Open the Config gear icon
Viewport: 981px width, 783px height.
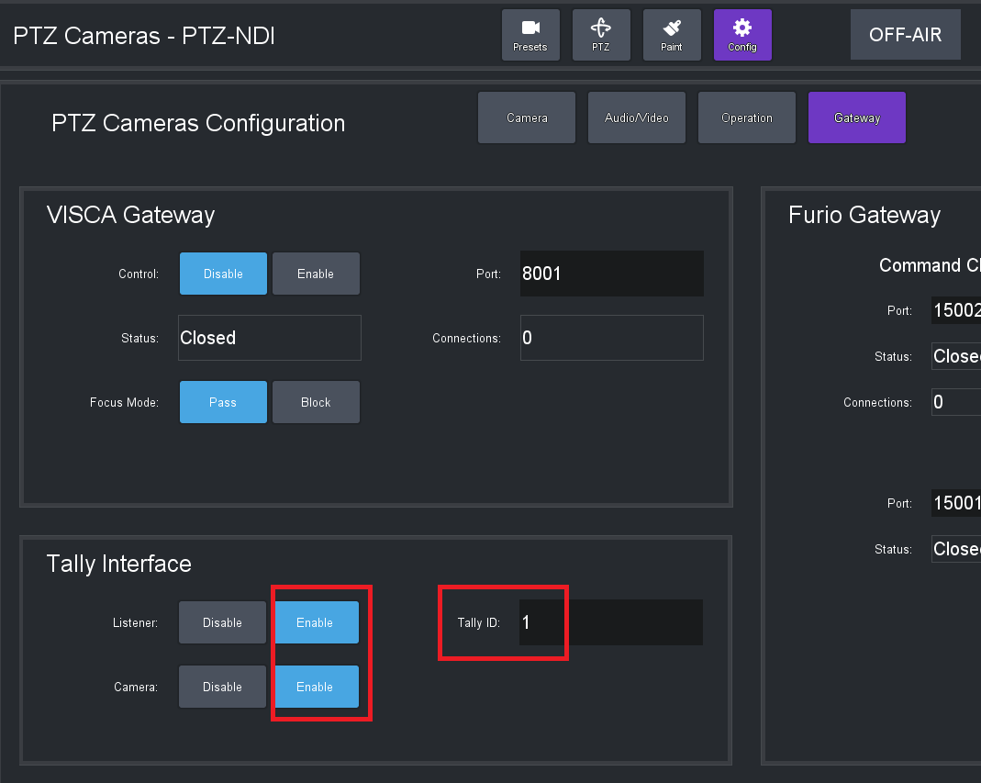pos(742,35)
